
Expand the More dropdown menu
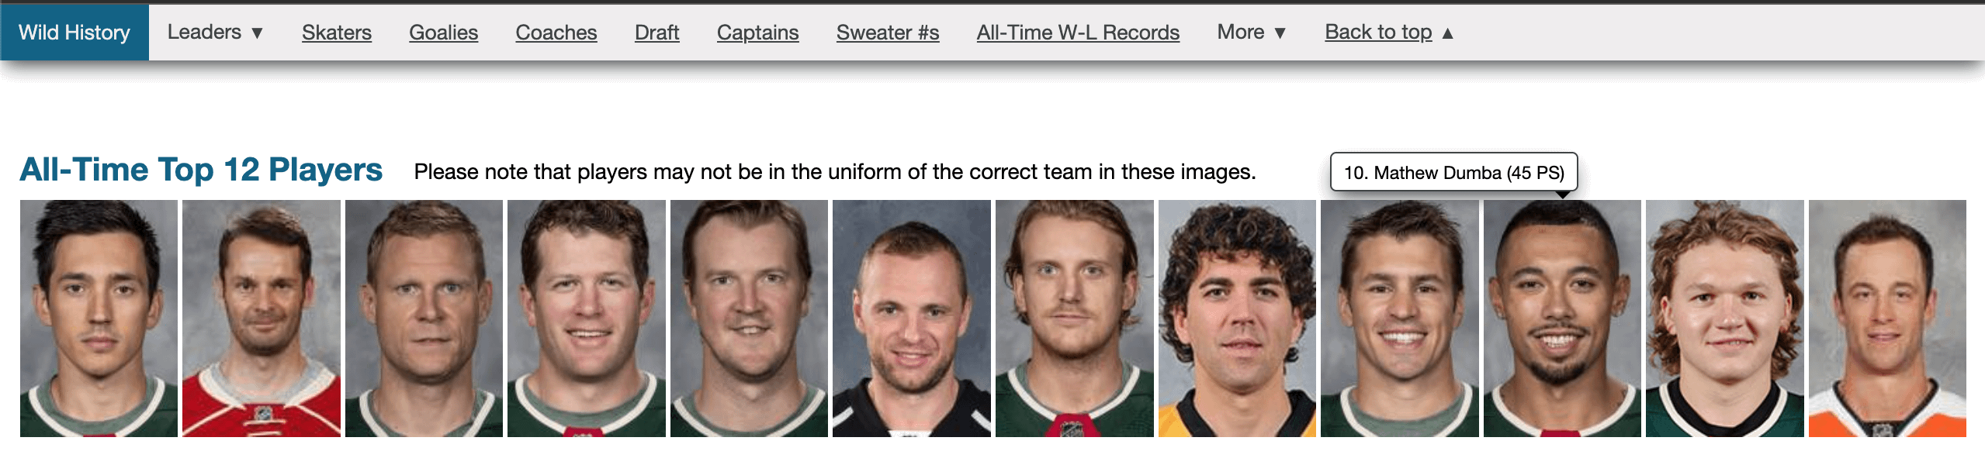click(1252, 33)
